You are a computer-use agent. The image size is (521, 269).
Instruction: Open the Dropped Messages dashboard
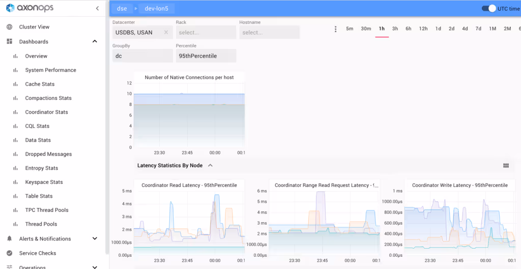click(x=48, y=154)
